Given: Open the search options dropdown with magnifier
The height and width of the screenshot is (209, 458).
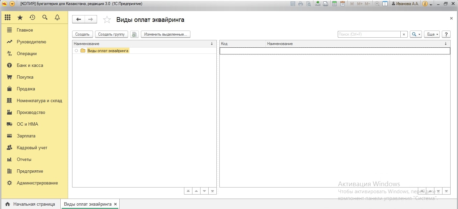Looking at the screenshot, I should pyautogui.click(x=416, y=34).
